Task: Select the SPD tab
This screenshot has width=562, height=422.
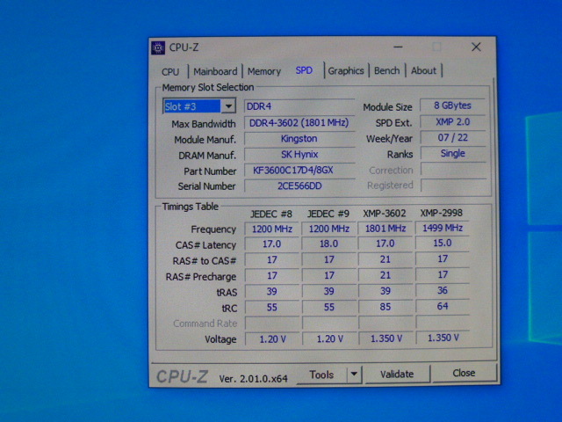Action: point(304,70)
